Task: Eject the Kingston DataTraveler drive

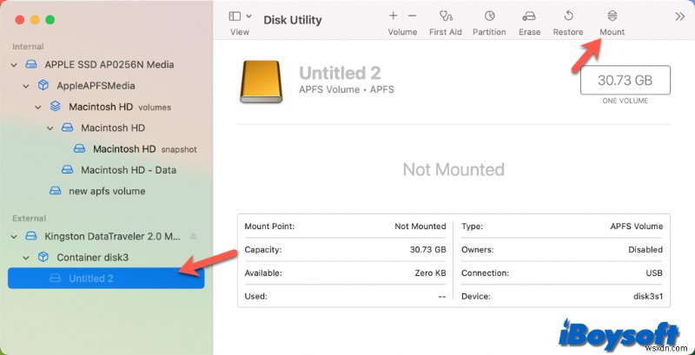Action: [193, 236]
